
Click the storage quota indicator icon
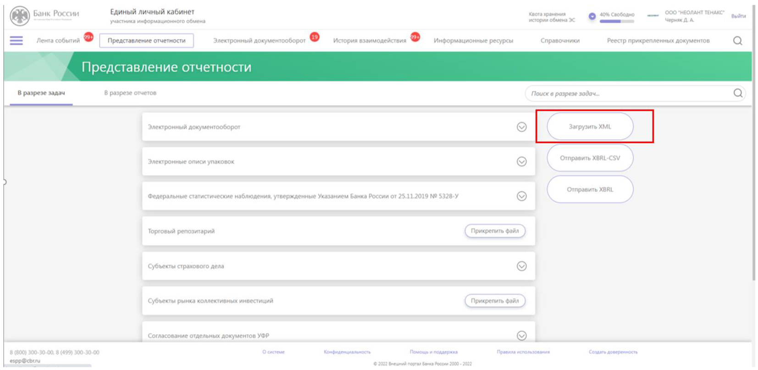pyautogui.click(x=592, y=16)
